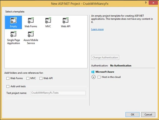Click the No Authentication status text
Viewport: 159px width, 120px height.
click(121, 66)
